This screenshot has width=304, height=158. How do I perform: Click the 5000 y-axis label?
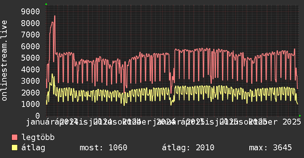(x=31, y=58)
